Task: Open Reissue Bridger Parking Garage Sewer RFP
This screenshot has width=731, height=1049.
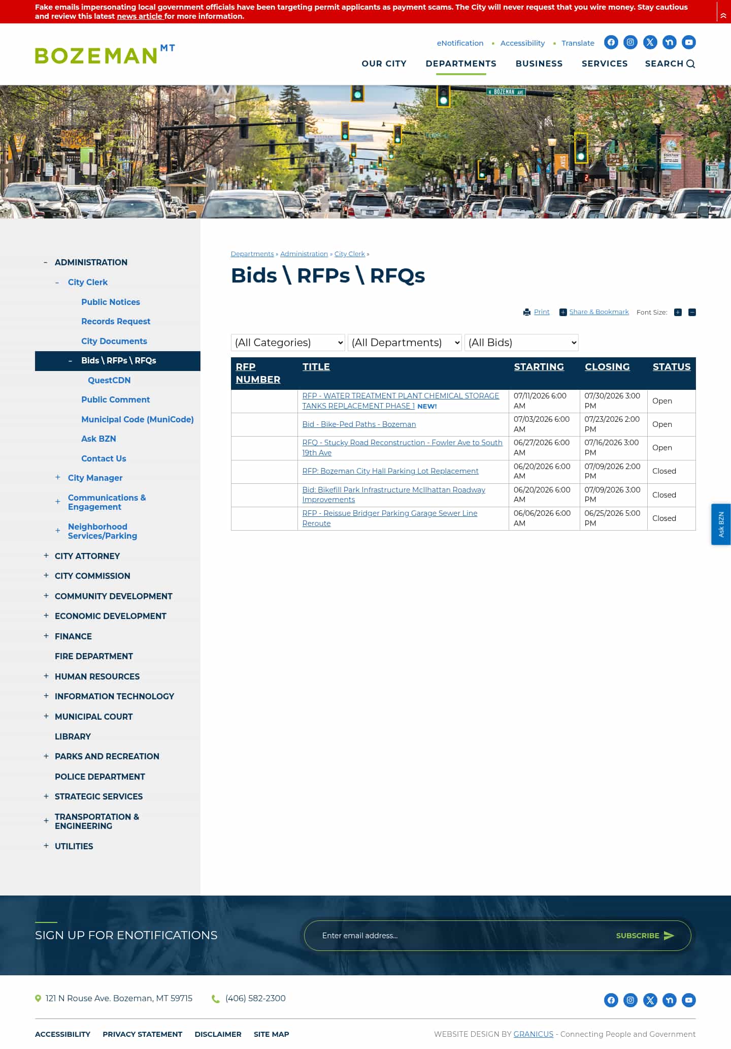Action: point(390,518)
